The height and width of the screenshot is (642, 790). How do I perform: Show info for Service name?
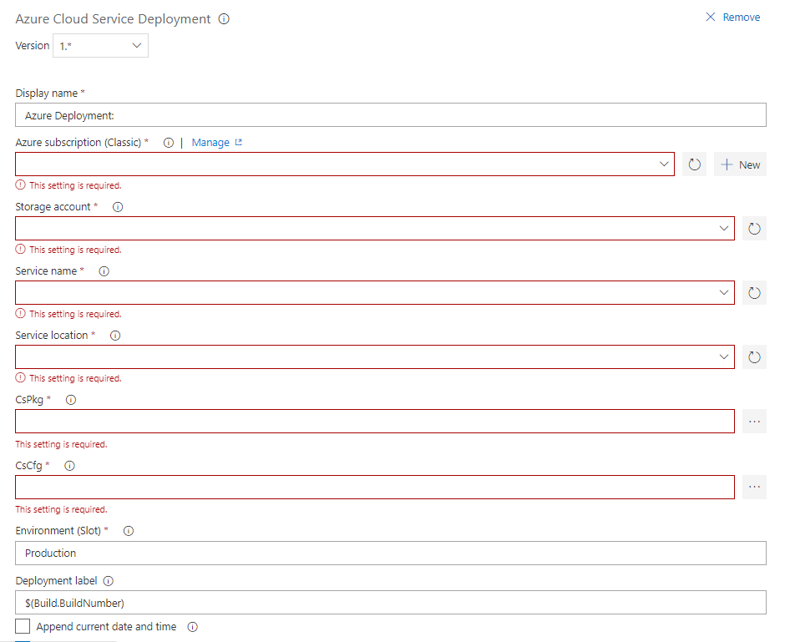(104, 271)
